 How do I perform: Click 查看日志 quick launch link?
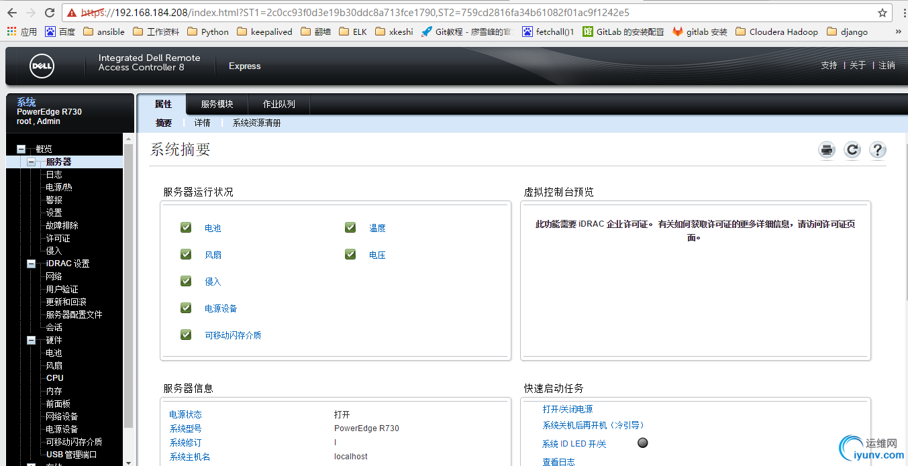tap(558, 462)
